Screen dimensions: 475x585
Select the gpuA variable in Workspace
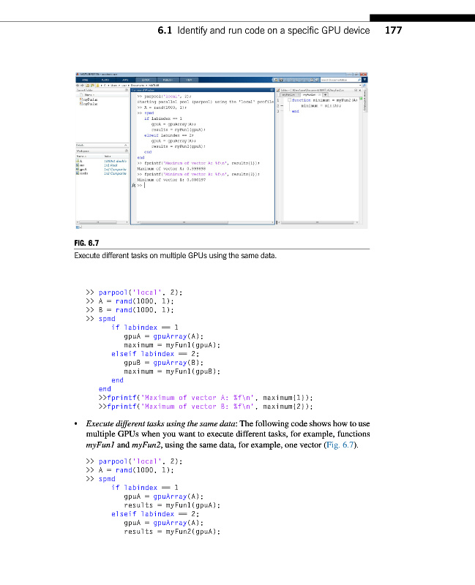click(82, 169)
